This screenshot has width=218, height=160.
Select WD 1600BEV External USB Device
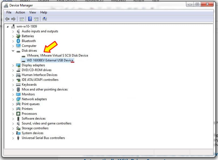click(50, 60)
